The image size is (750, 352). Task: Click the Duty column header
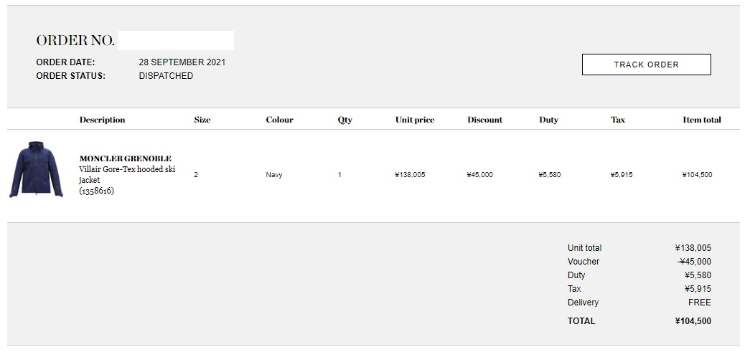coord(548,120)
